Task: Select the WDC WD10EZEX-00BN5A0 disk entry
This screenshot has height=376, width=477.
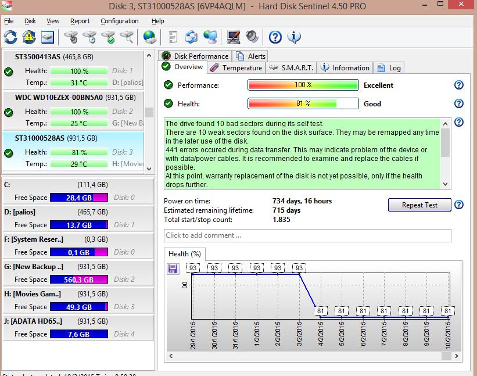Action: click(73, 110)
